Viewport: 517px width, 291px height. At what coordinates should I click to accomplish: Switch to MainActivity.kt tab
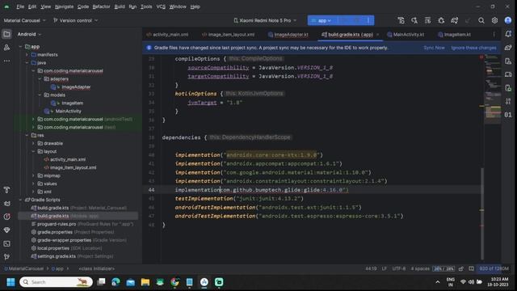(x=406, y=34)
